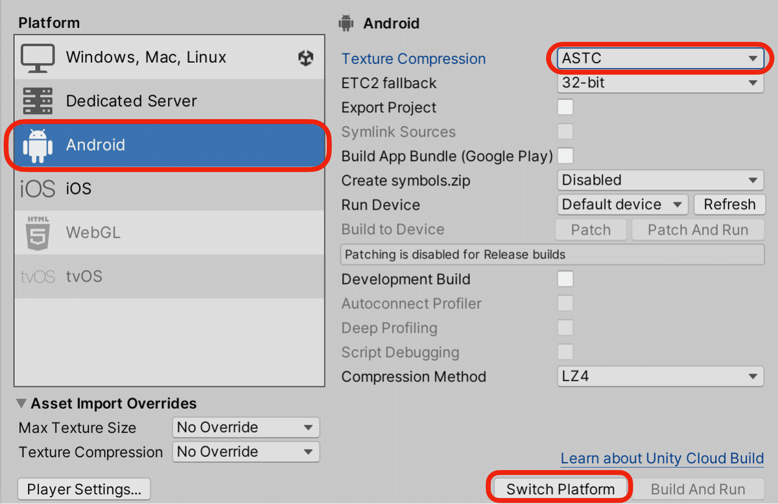This screenshot has width=778, height=504.
Task: Click the Create symbols.zip label
Action: (x=406, y=181)
